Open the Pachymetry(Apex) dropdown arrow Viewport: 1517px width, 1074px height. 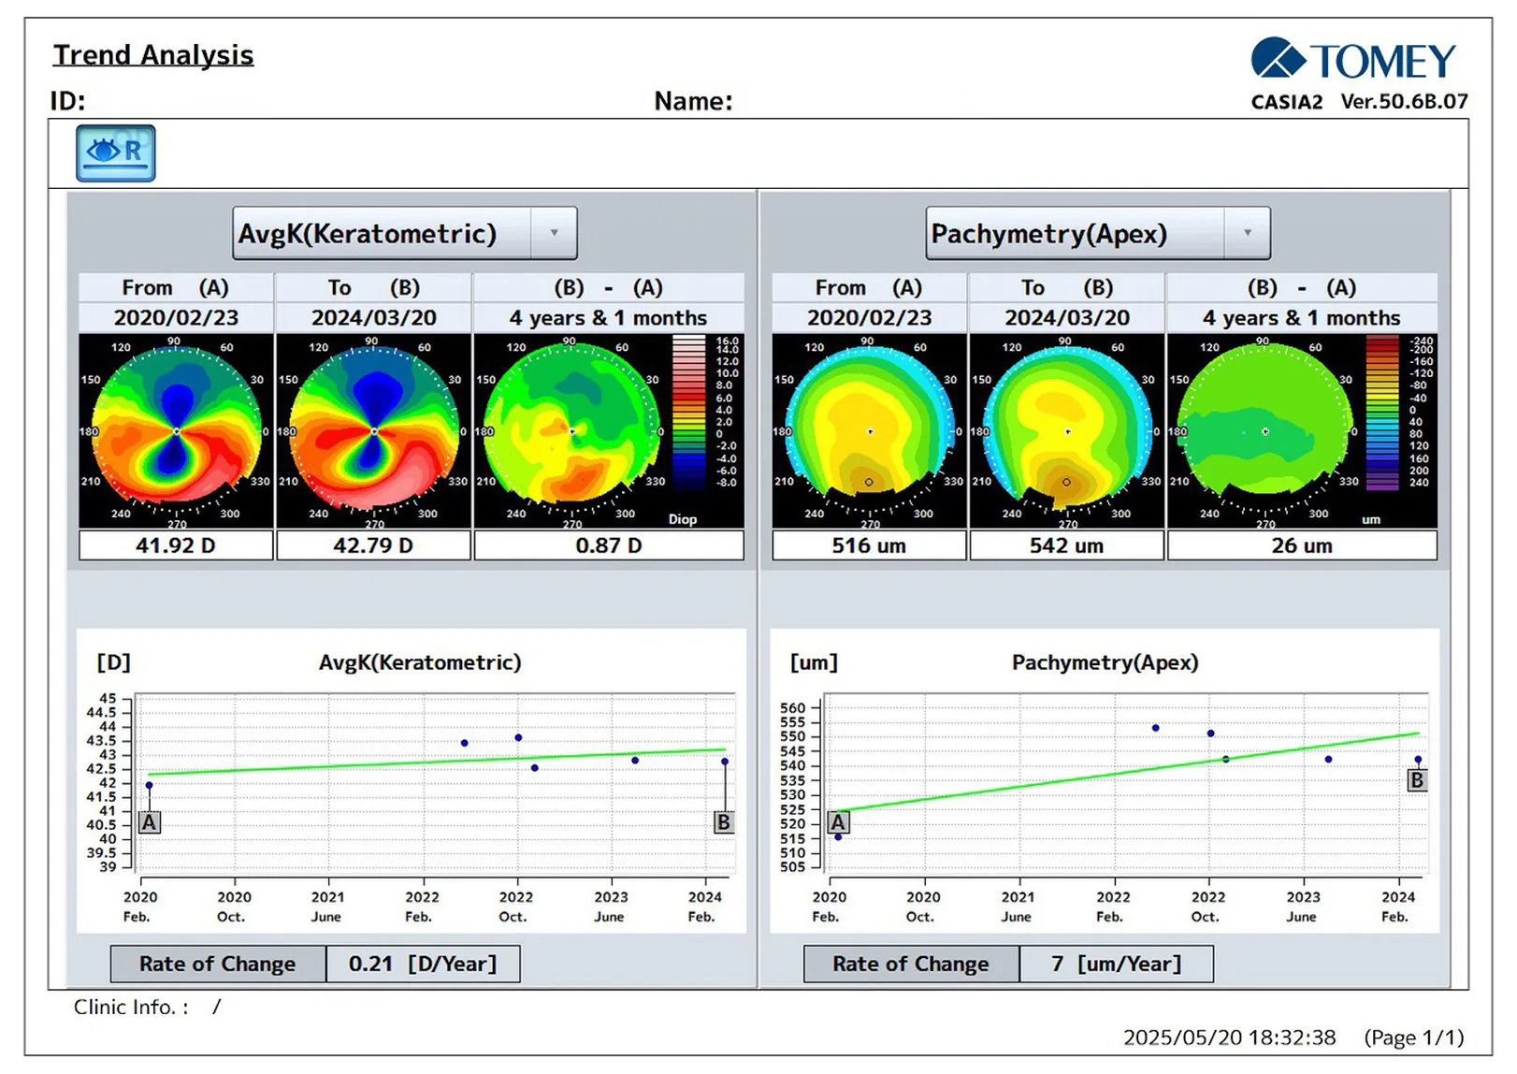tap(1248, 233)
